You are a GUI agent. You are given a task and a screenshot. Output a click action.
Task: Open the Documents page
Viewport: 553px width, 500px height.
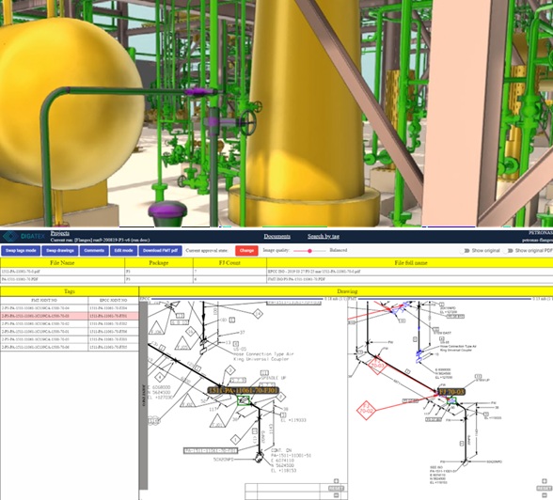coord(276,236)
